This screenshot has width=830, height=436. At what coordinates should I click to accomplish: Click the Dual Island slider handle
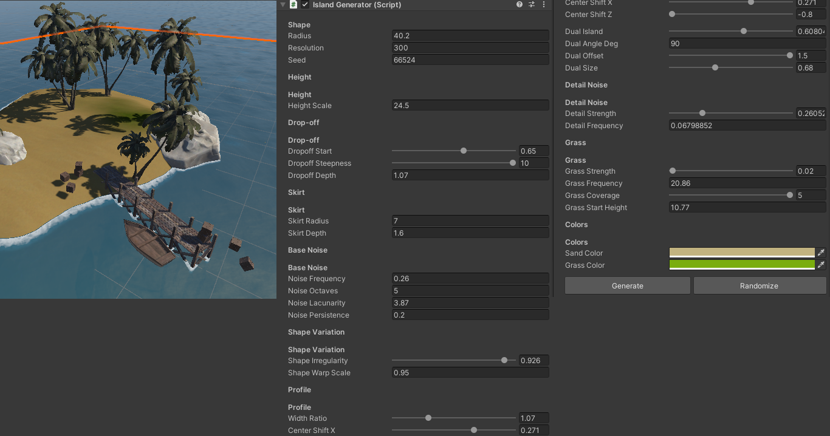point(744,31)
